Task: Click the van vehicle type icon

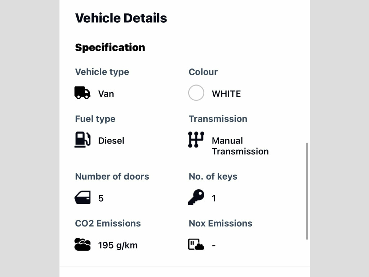Action: click(83, 93)
